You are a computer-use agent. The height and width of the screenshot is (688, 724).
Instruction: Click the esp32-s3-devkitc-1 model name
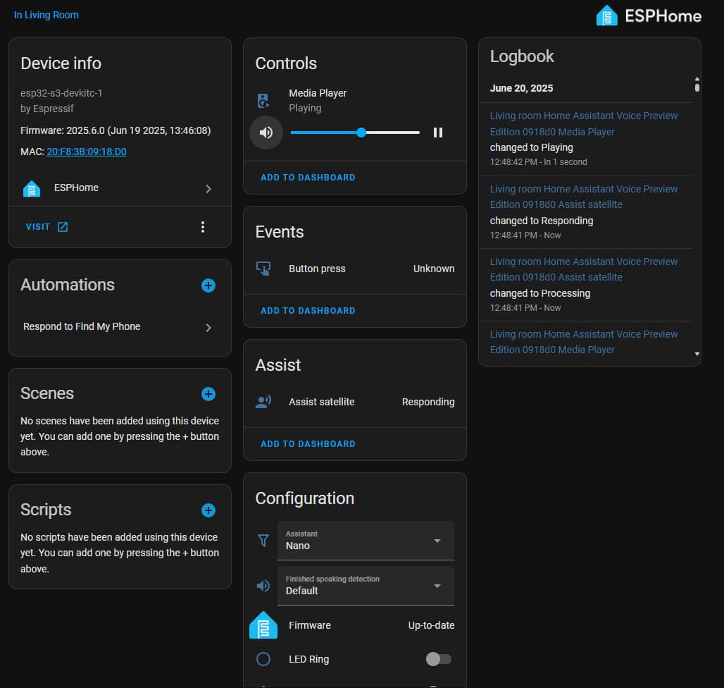point(61,93)
